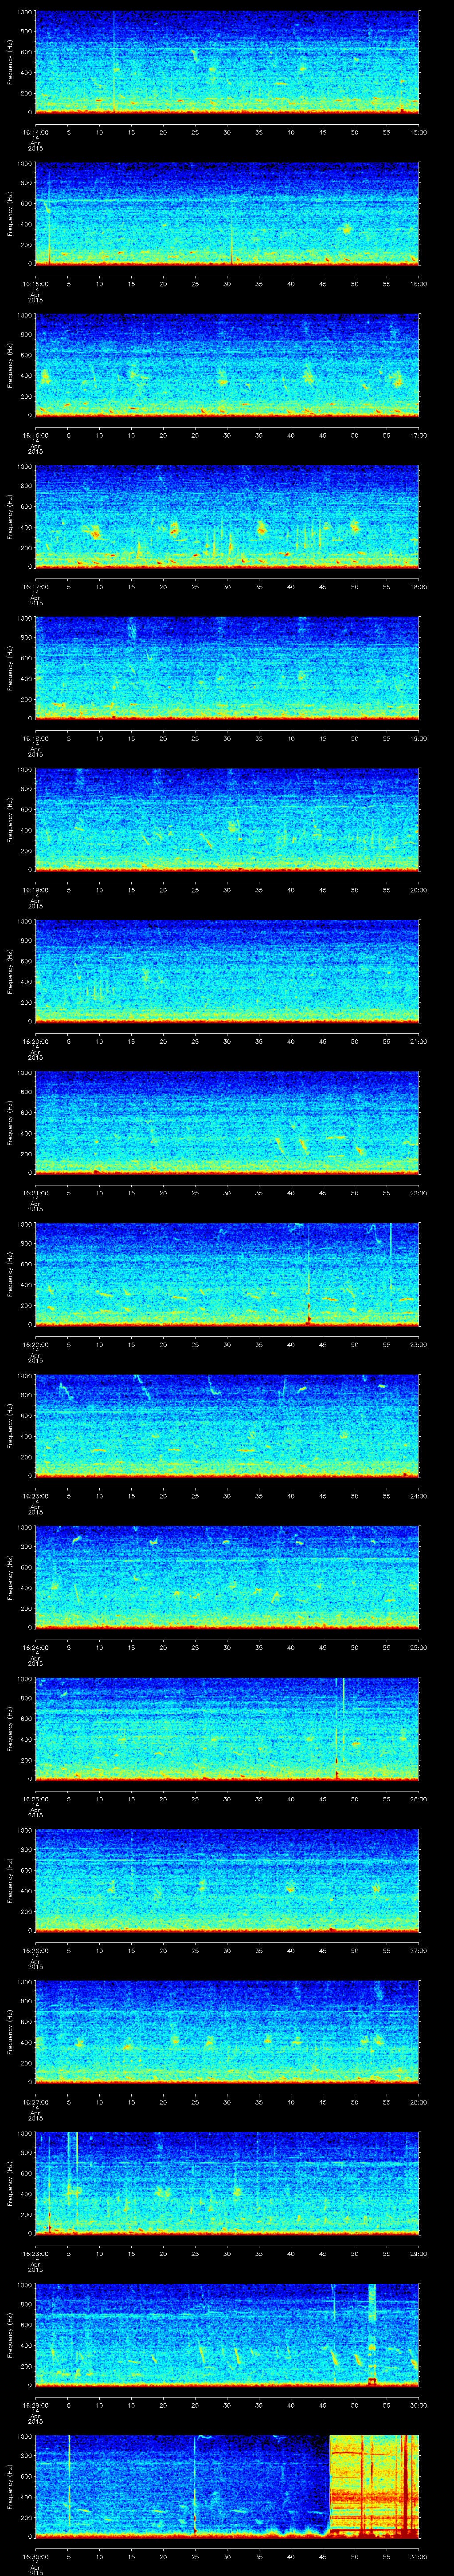Screen dimensions: 454x2576
Task: Click the 16:16:00 start time label
Action: pyautogui.click(x=35, y=435)
